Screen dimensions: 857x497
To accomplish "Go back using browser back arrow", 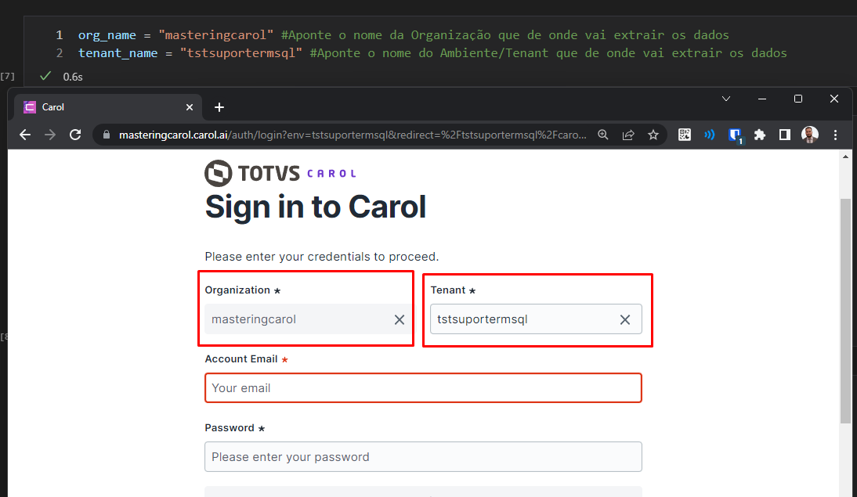I will click(25, 135).
